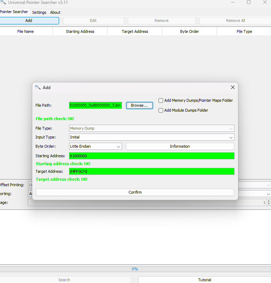Expand the Input Type combo box
The height and width of the screenshot is (283, 271).
pyautogui.click(x=152, y=137)
